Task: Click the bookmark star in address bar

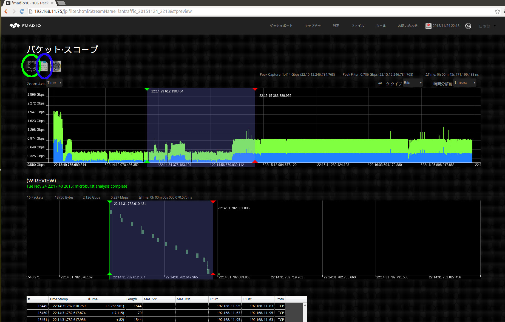Action: pyautogui.click(x=498, y=11)
